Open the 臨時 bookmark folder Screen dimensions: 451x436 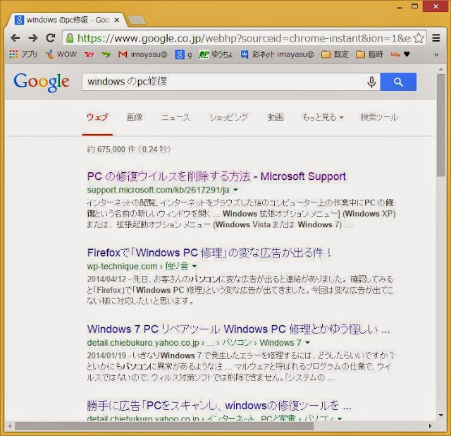coord(369,54)
